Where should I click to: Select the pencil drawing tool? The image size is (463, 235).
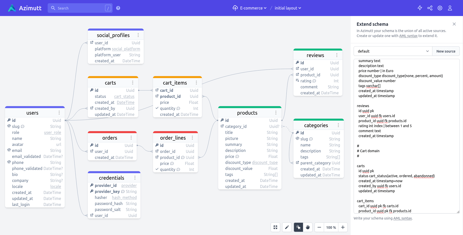coord(287,227)
